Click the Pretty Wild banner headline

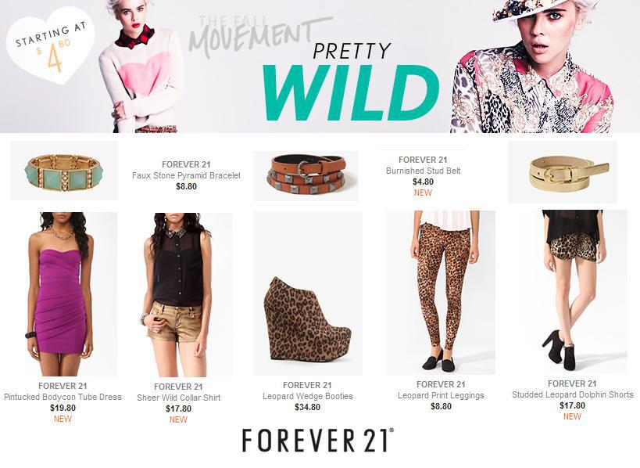(351, 82)
